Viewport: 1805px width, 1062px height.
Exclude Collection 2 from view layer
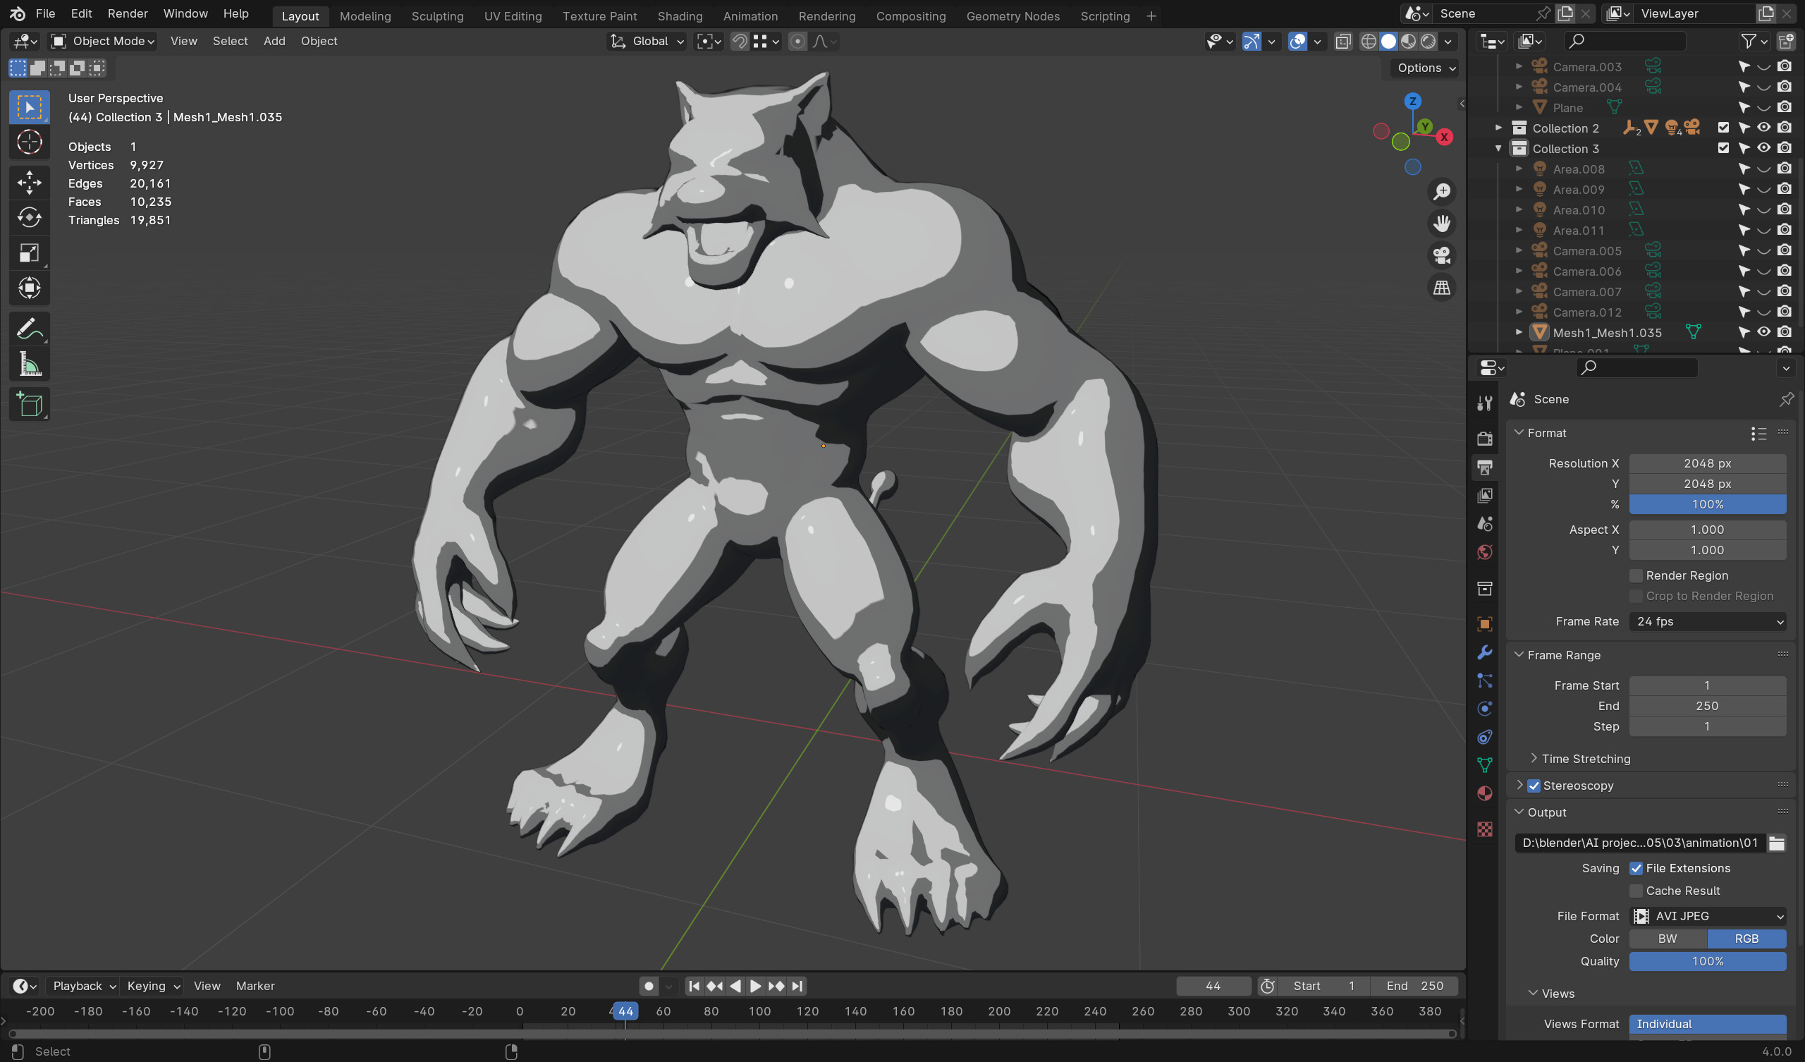coord(1723,128)
